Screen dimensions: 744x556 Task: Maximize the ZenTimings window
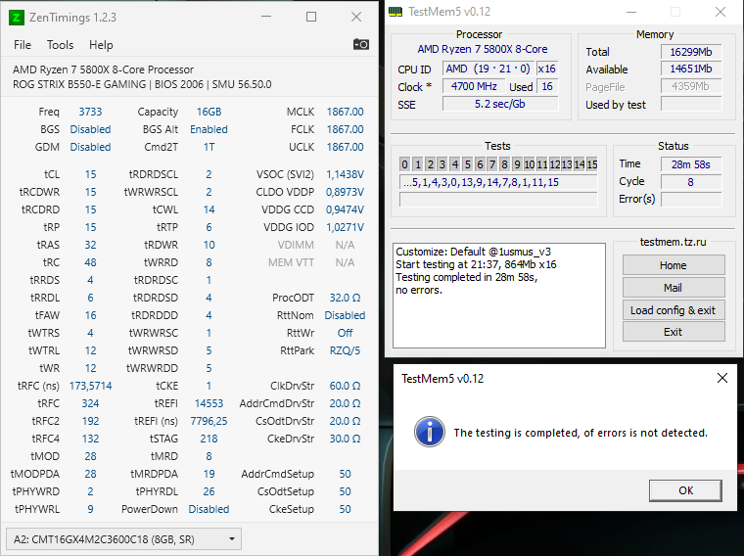[311, 17]
